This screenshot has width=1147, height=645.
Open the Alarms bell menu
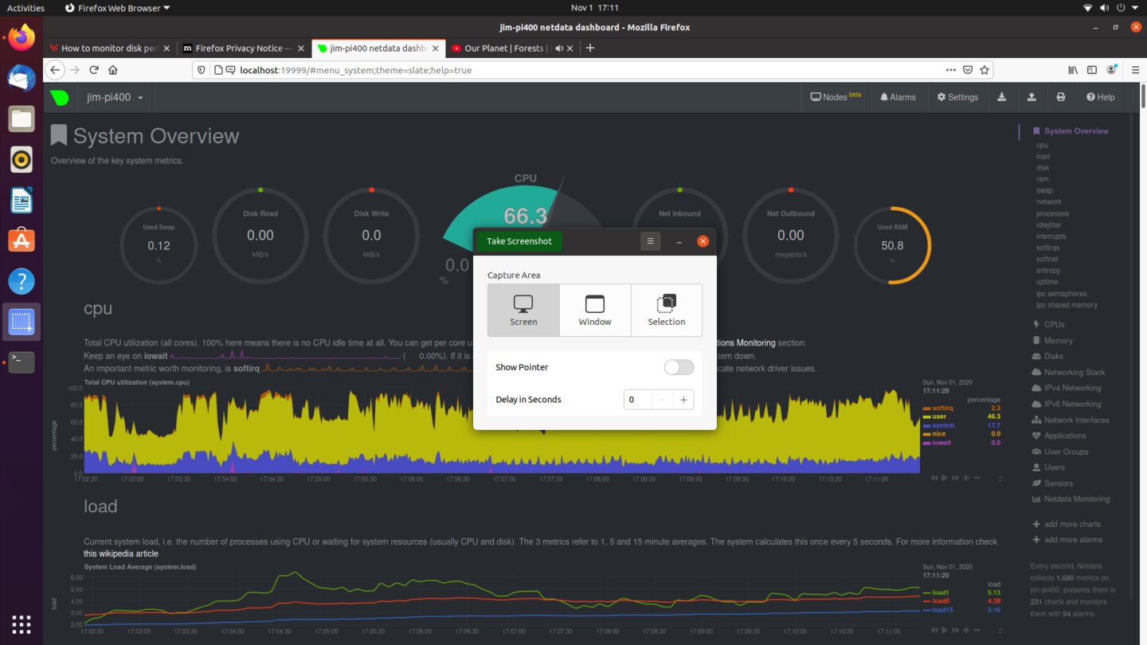pyautogui.click(x=898, y=97)
